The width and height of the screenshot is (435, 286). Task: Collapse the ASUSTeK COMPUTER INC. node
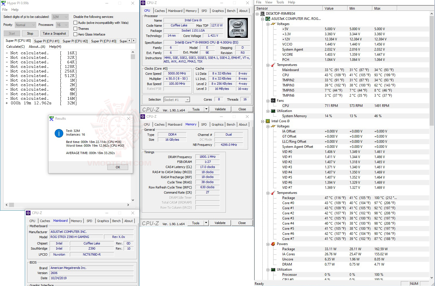(263, 19)
